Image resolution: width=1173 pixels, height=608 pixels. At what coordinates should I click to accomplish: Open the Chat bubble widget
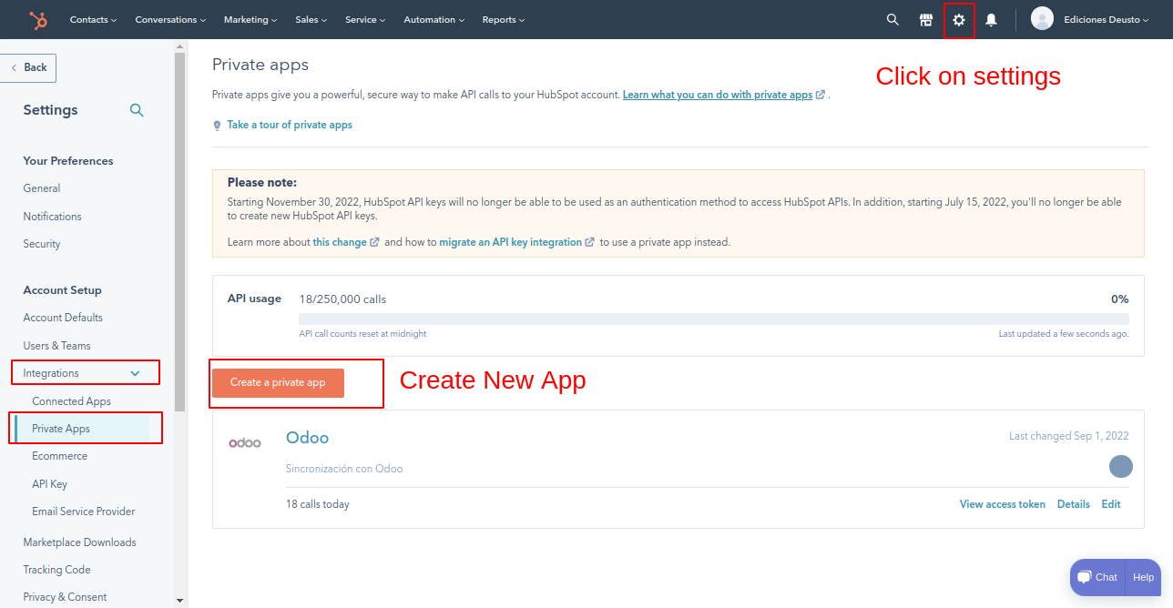(1097, 577)
